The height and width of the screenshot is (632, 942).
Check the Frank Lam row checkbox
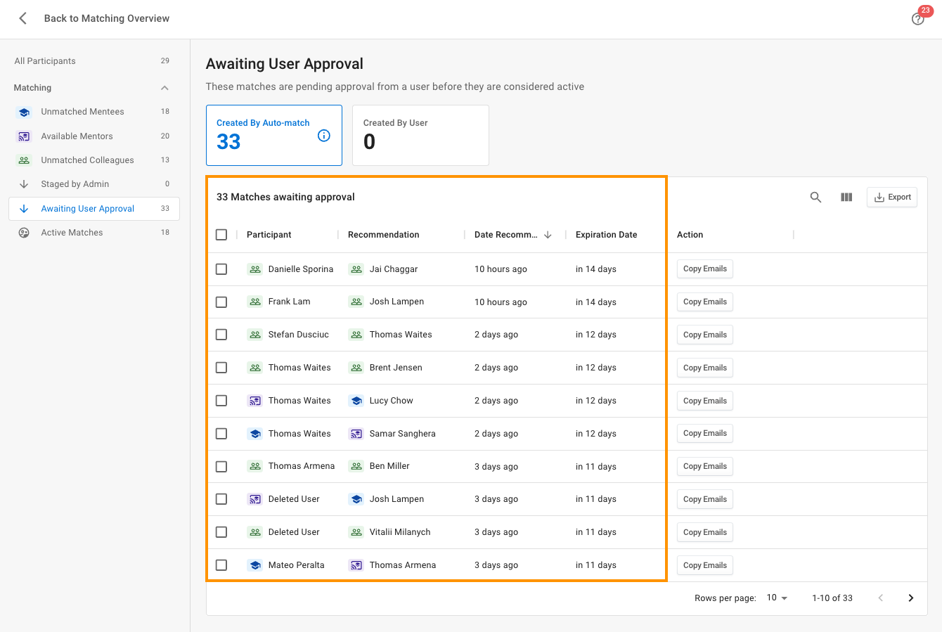click(221, 302)
